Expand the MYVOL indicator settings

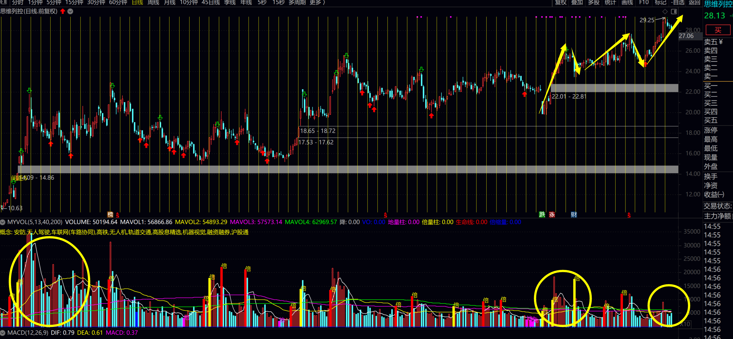pyautogui.click(x=3, y=222)
